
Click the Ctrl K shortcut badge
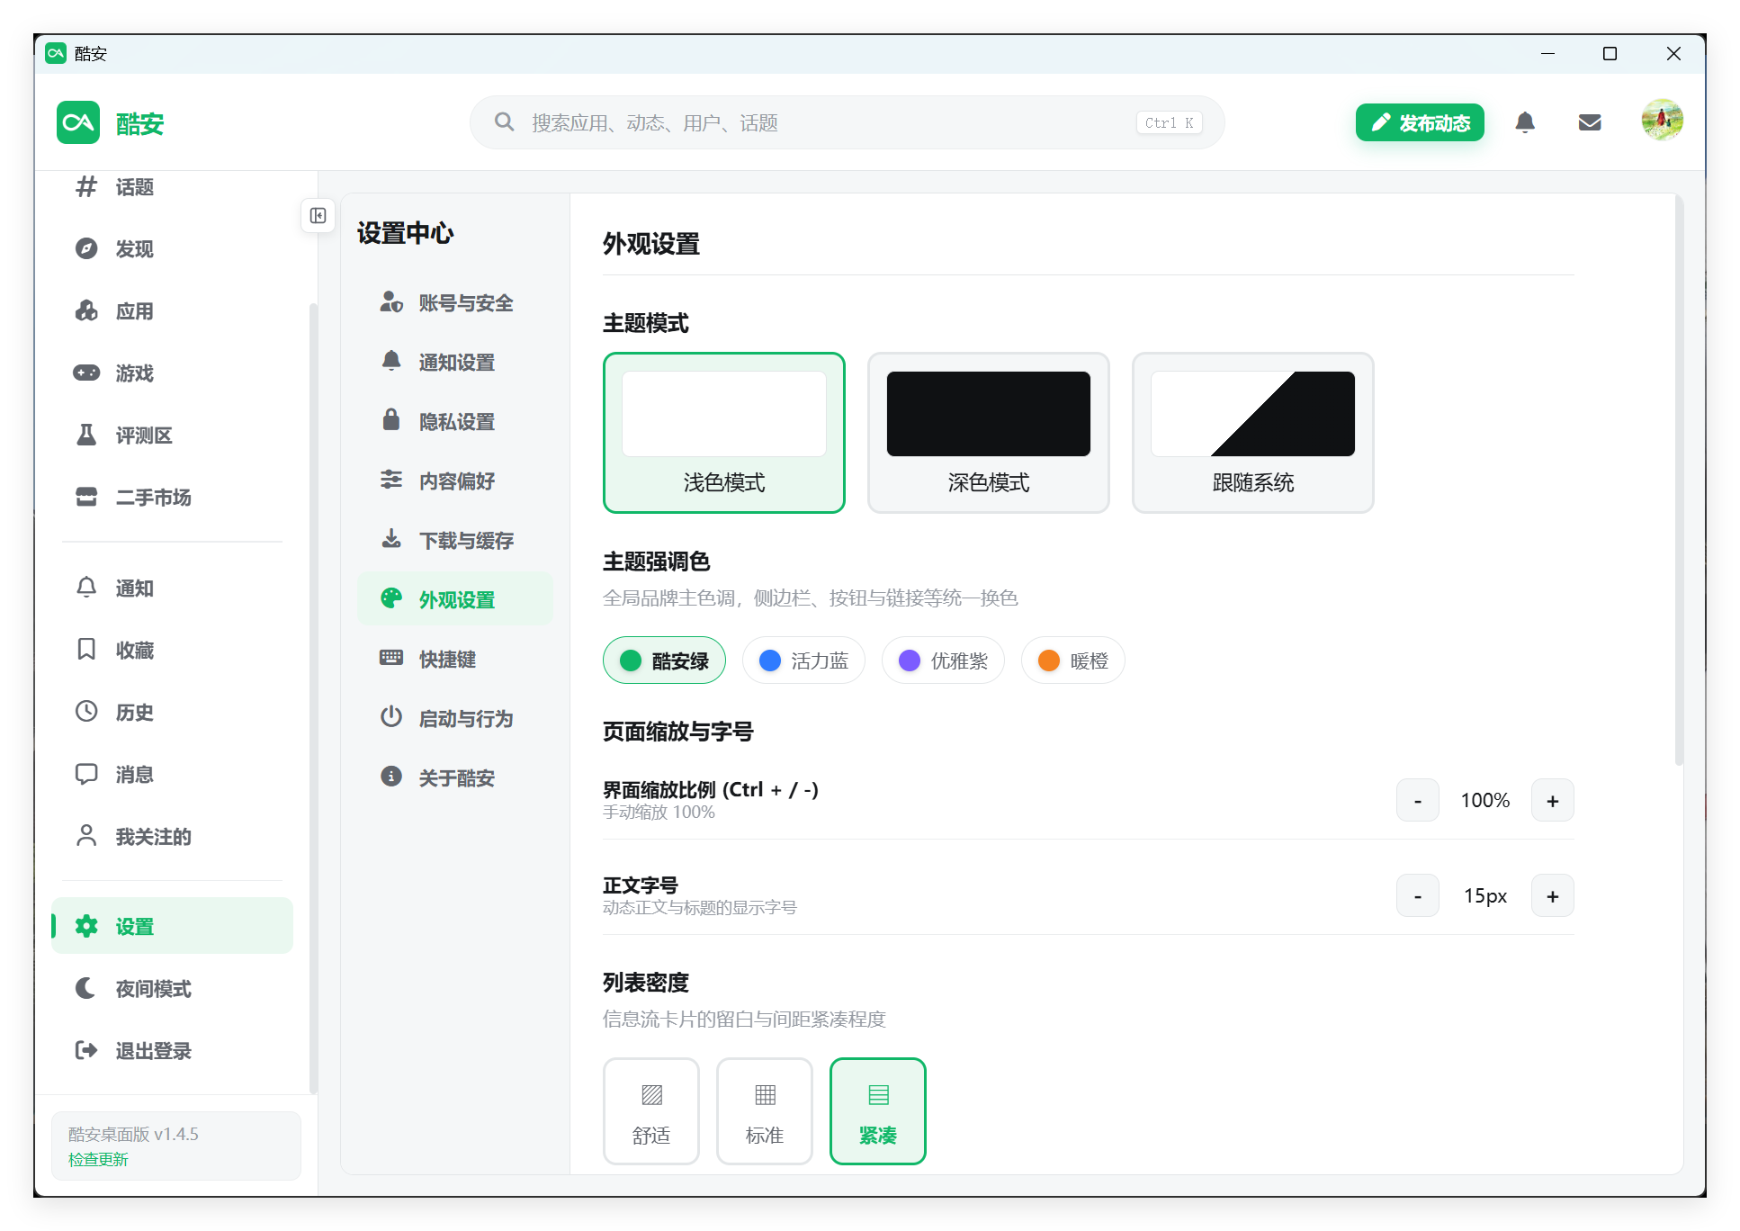[1169, 122]
